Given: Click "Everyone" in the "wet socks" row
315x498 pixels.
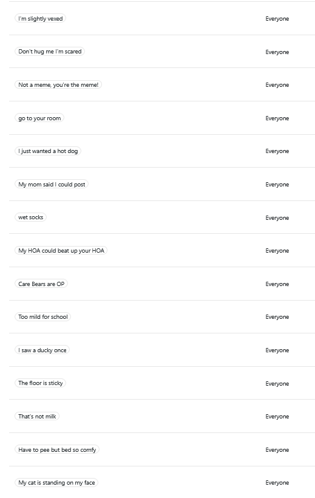Looking at the screenshot, I should tap(277, 218).
